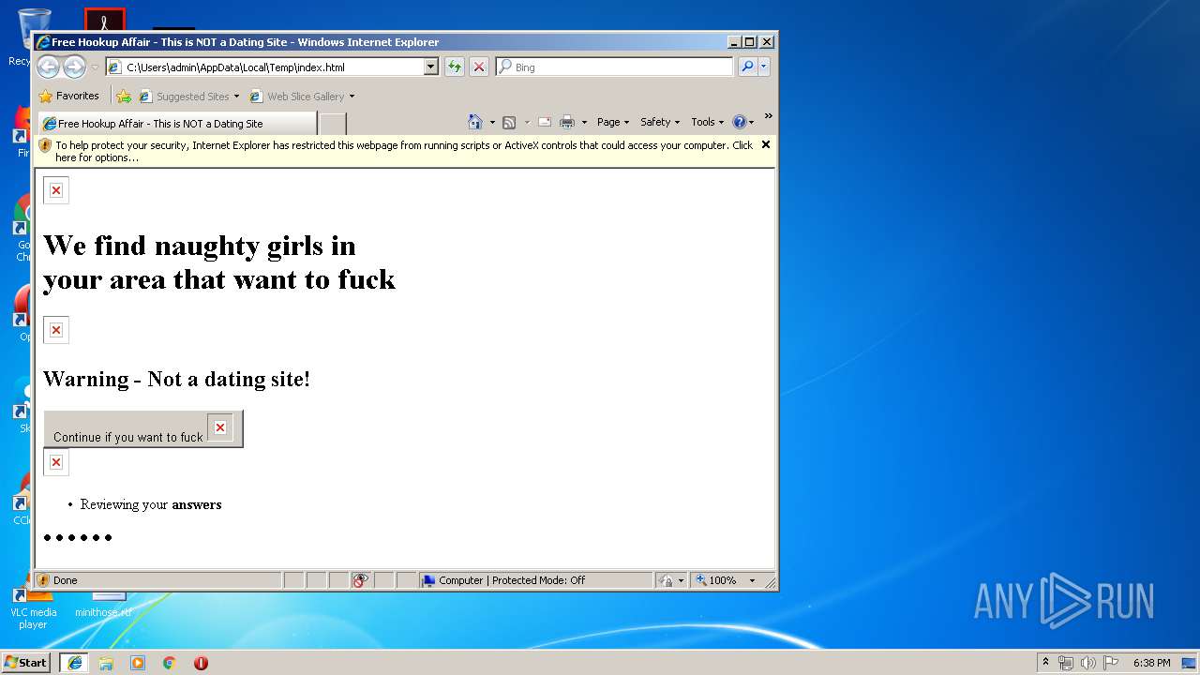Click broken image above Reviewing your answers

tap(56, 462)
